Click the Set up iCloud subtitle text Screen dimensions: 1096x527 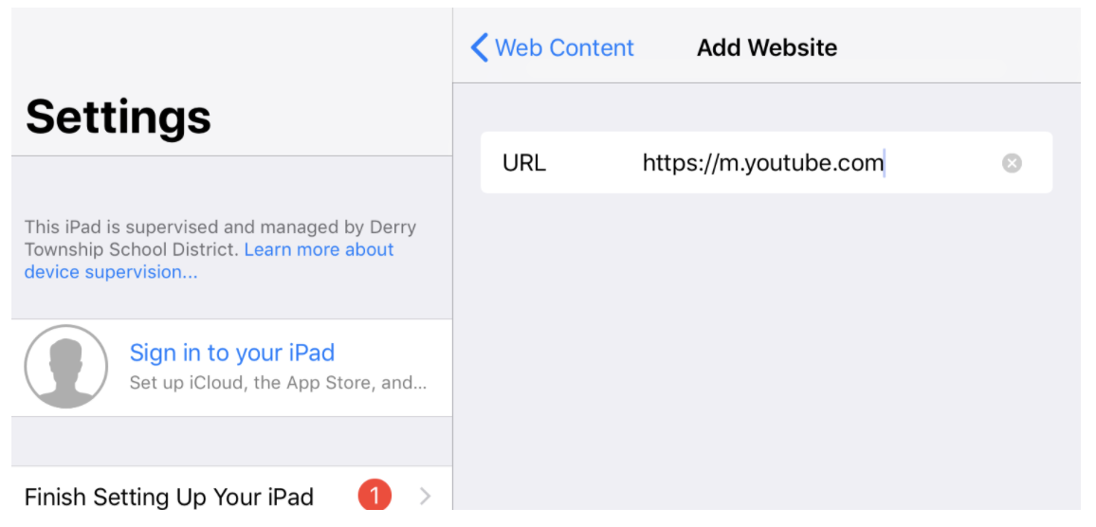277,384
